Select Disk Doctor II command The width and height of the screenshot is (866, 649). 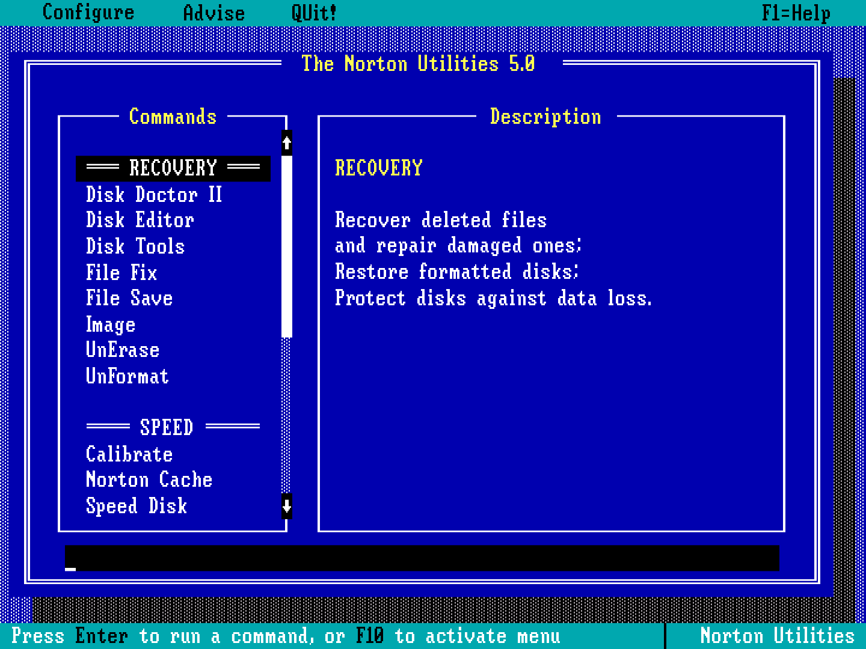[x=154, y=195]
